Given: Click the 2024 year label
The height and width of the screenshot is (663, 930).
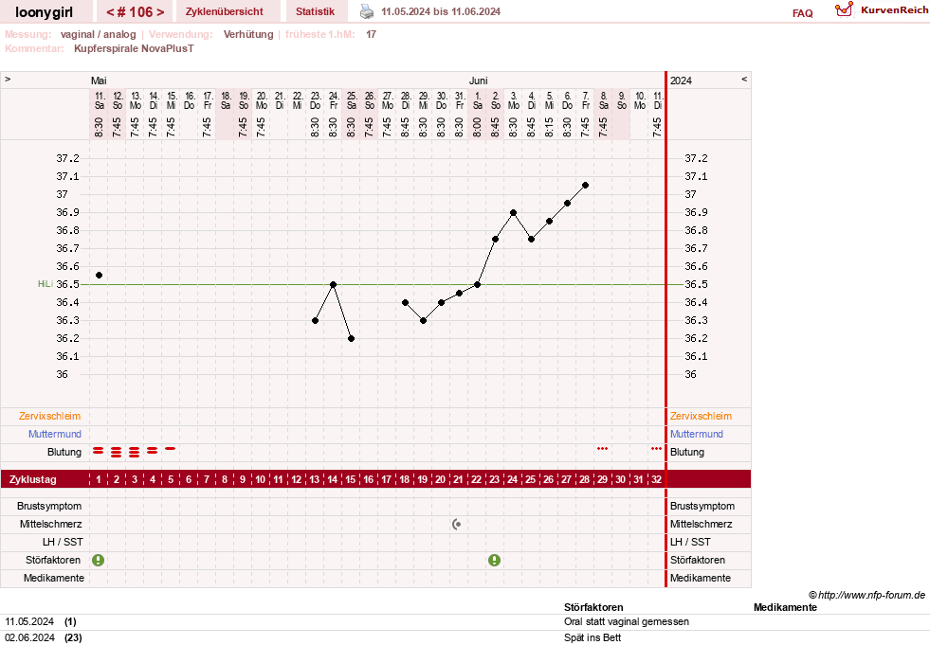Looking at the screenshot, I should point(681,81).
